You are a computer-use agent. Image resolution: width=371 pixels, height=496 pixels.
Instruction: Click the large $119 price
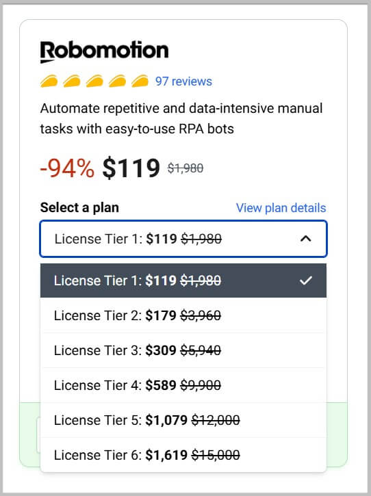[131, 168]
